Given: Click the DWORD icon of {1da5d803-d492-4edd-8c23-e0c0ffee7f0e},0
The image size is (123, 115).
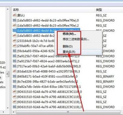Looking at the screenshot, I should pos(14,20).
